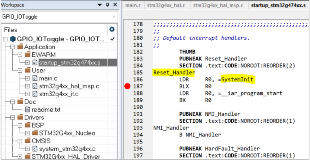The image size is (310, 160).
Task: Open the GPIO_IOToggle configuration combo box
Action: [59, 17]
